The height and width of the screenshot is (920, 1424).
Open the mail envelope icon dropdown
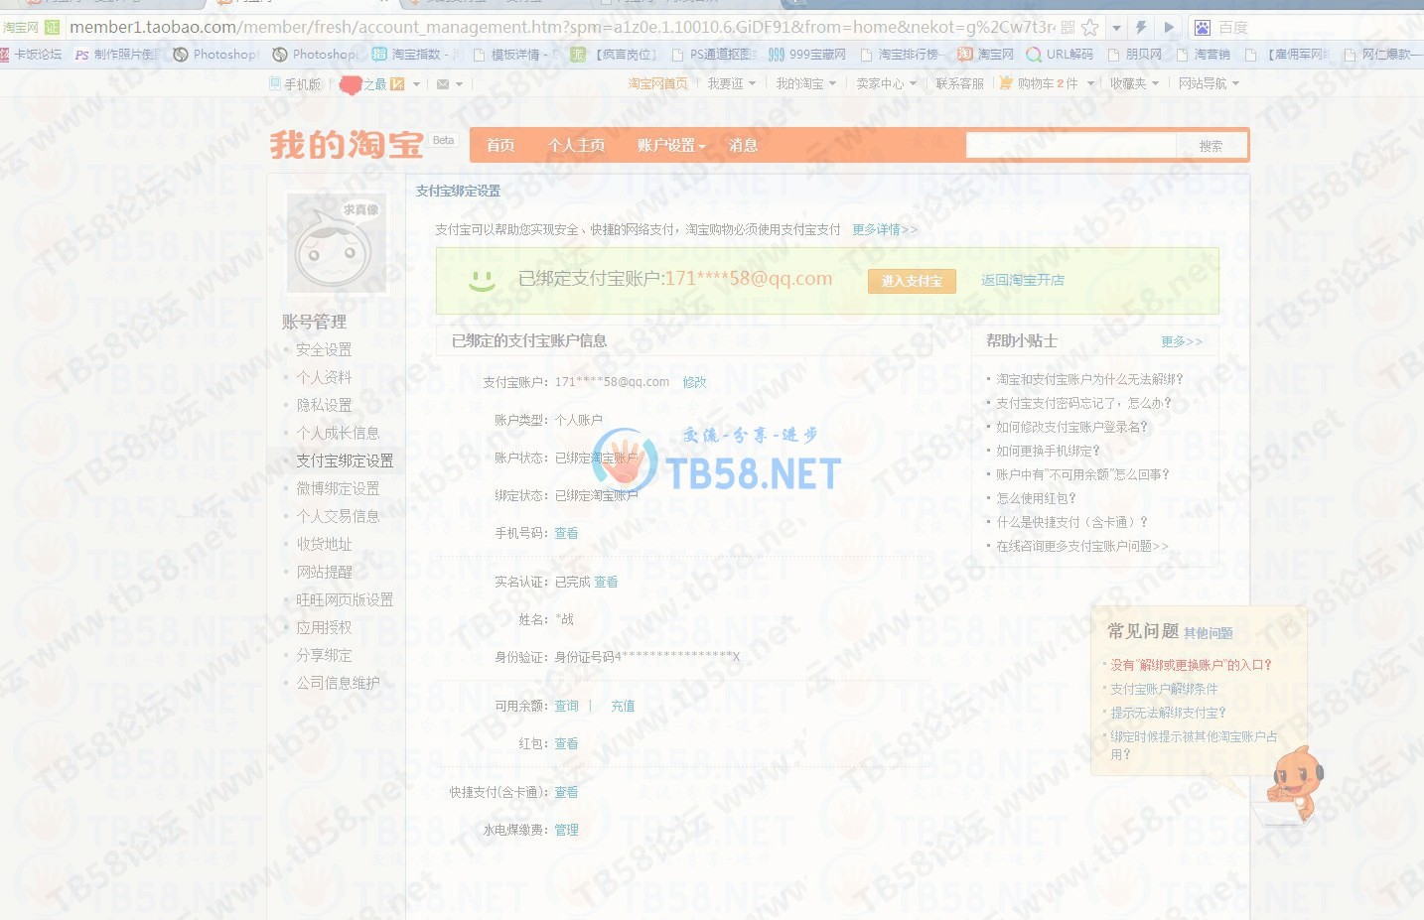click(450, 84)
